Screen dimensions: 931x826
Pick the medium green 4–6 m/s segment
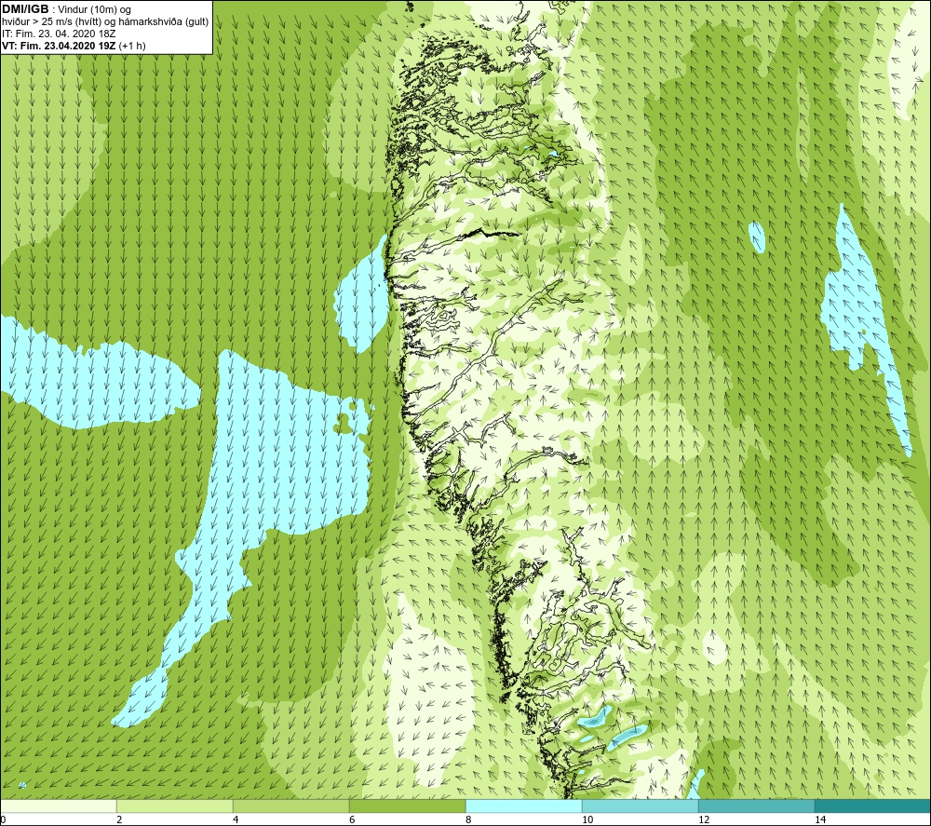point(290,806)
